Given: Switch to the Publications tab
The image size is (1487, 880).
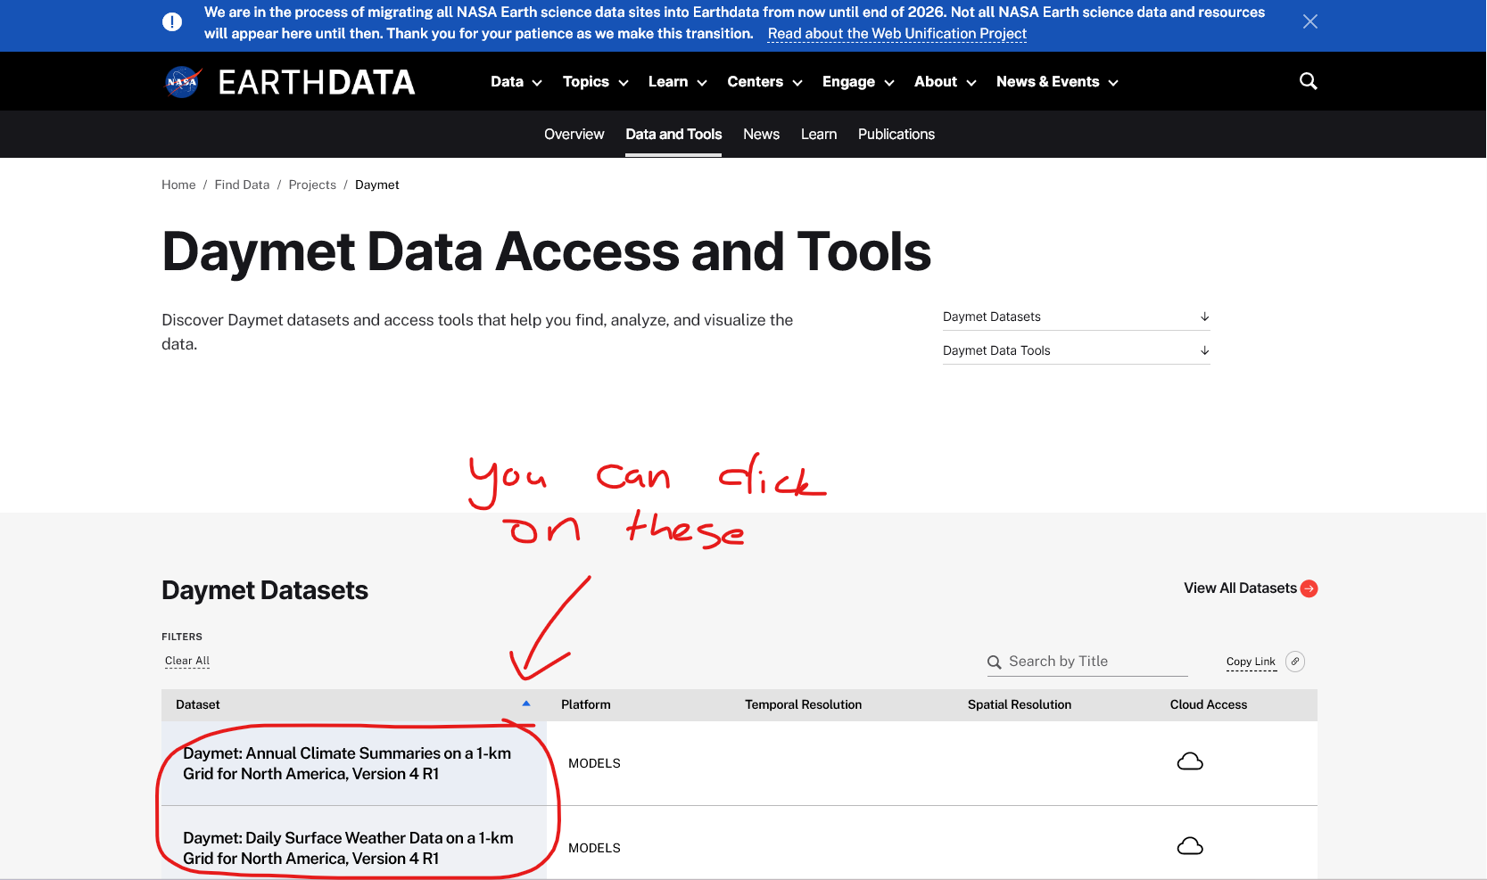Looking at the screenshot, I should pyautogui.click(x=896, y=135).
